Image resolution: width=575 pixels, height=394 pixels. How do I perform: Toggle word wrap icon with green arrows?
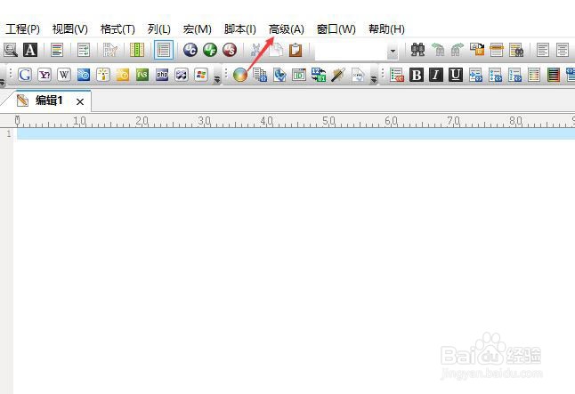[x=84, y=50]
